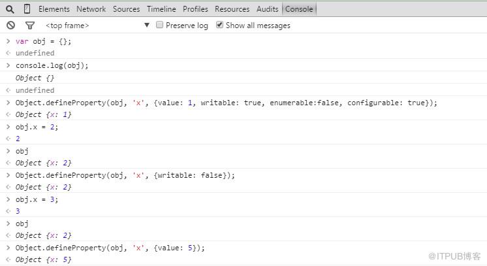Clear the console with the ban icon
The image size is (487, 266).
tap(11, 25)
